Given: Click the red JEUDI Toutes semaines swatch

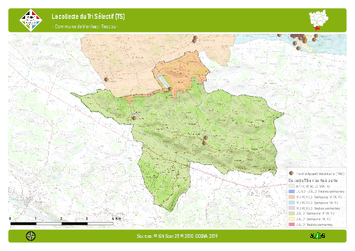Looking at the screenshot, I should click(x=292, y=224).
